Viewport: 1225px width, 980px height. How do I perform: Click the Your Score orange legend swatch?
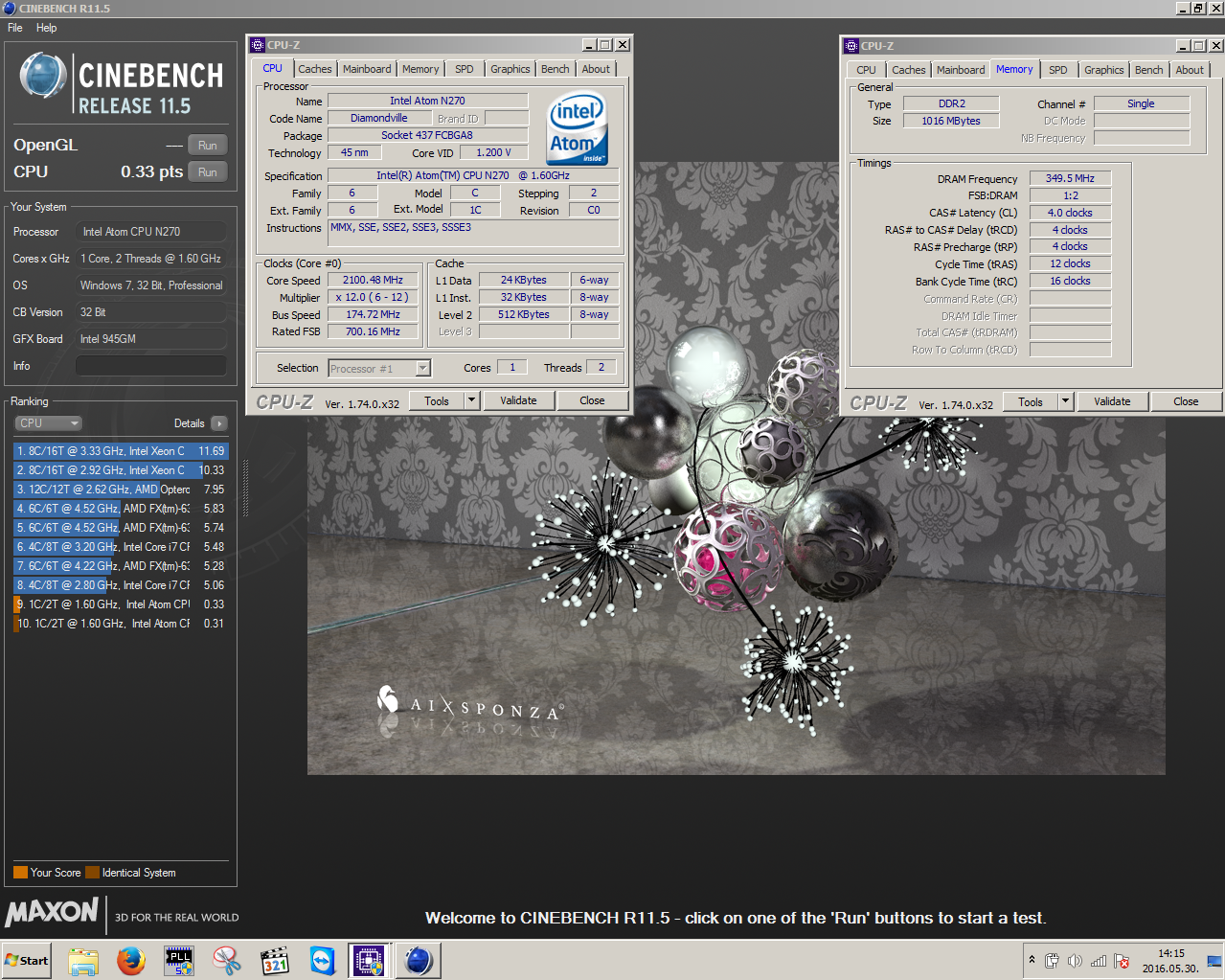click(x=20, y=873)
